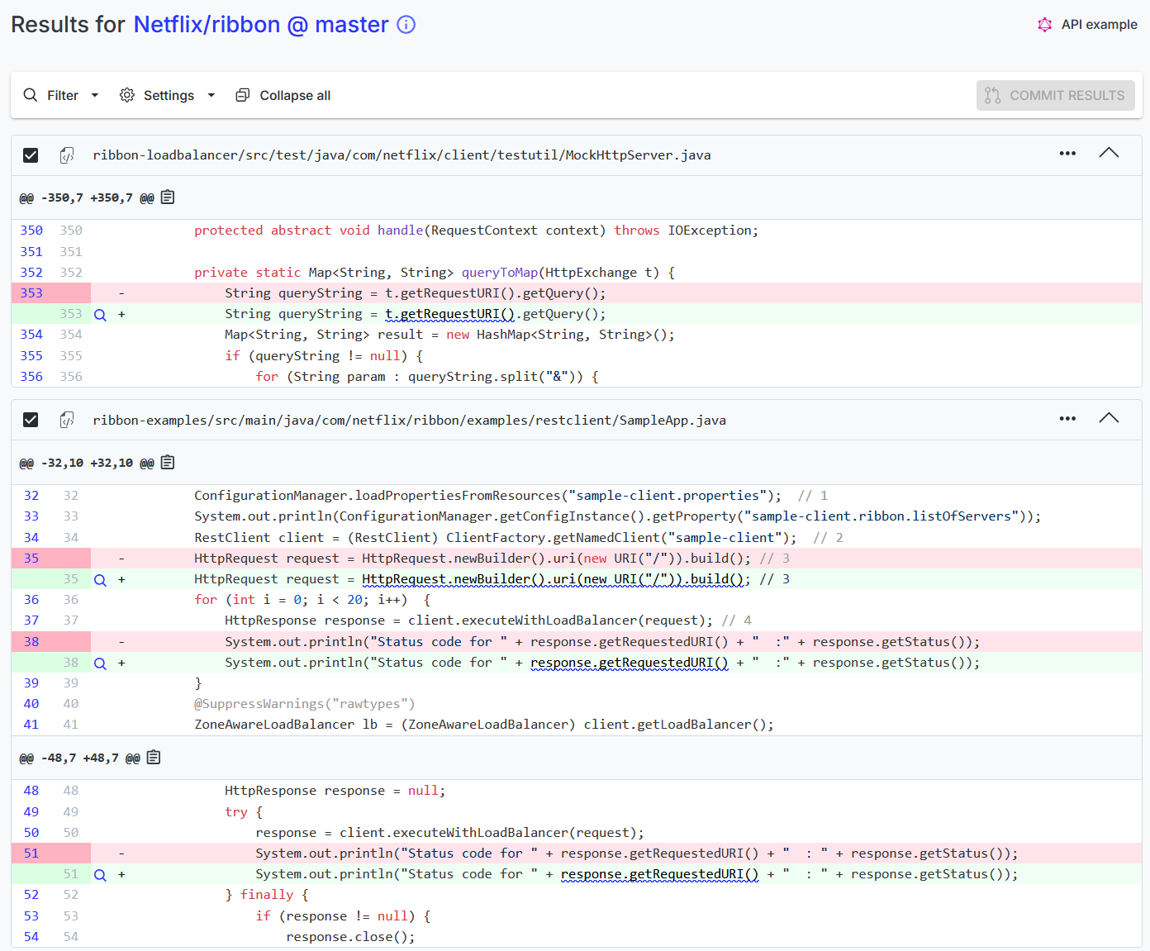
Task: Click the file icon beside SampleApp.java
Action: coord(67,420)
